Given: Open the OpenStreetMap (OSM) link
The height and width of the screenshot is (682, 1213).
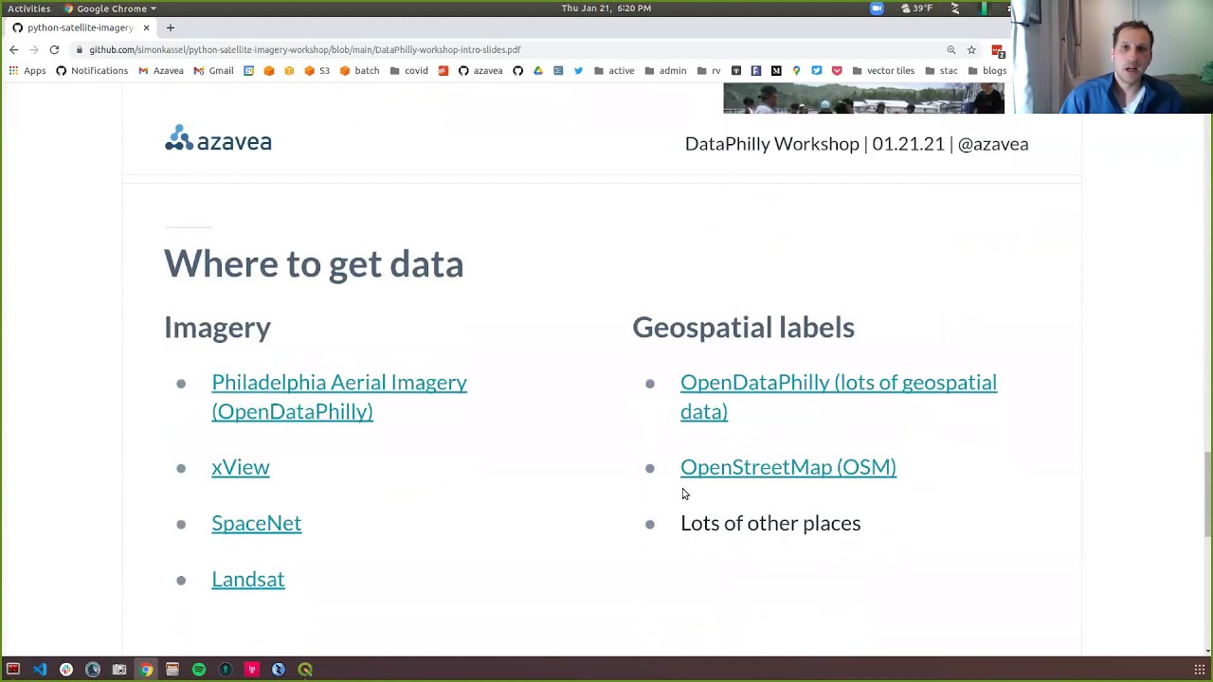Looking at the screenshot, I should [x=788, y=467].
